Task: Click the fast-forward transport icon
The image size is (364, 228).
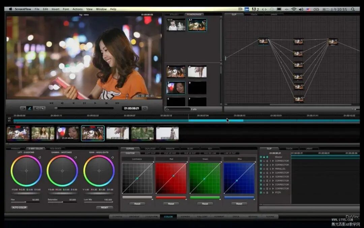Action: [x=117, y=103]
